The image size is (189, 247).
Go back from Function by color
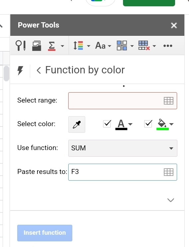point(39,70)
